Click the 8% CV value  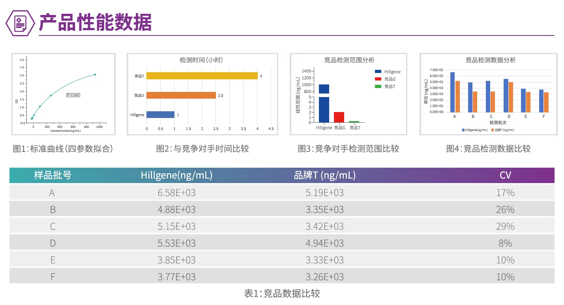505,243
